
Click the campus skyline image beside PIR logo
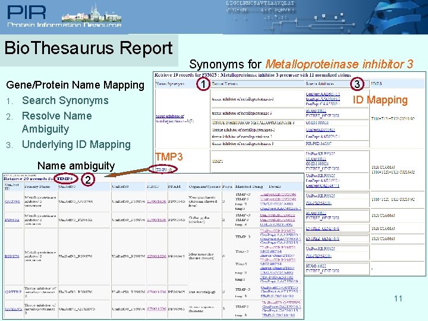click(x=92, y=13)
